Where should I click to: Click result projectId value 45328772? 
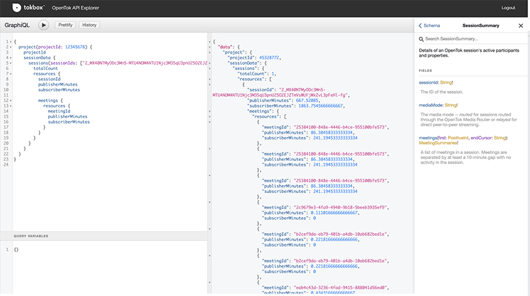pyautogui.click(x=269, y=58)
